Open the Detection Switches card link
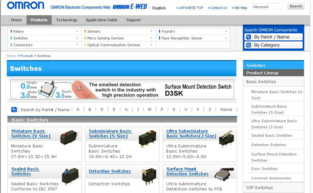Screen dimensions: 313x193 110,171
